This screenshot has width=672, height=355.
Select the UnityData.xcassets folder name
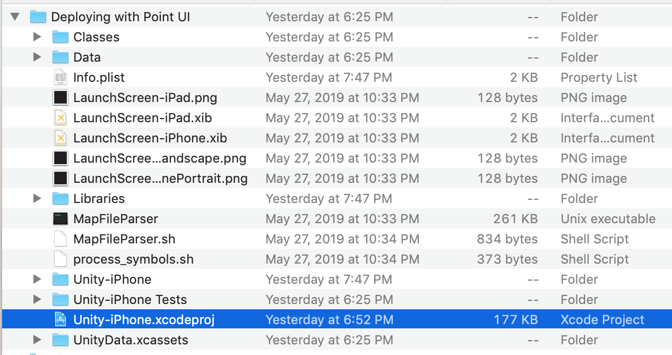pos(131,340)
